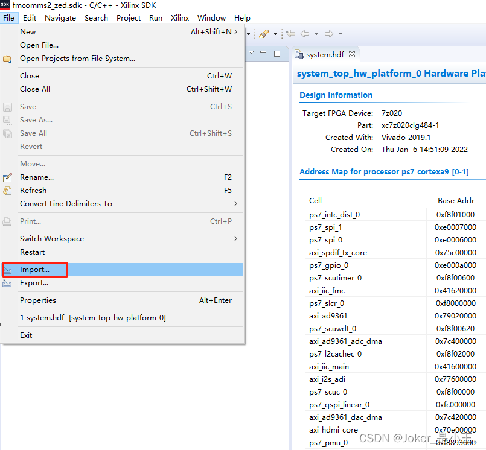Select the axi_ad9361_adc_dma cell
This screenshot has height=450, width=486.
point(345,341)
